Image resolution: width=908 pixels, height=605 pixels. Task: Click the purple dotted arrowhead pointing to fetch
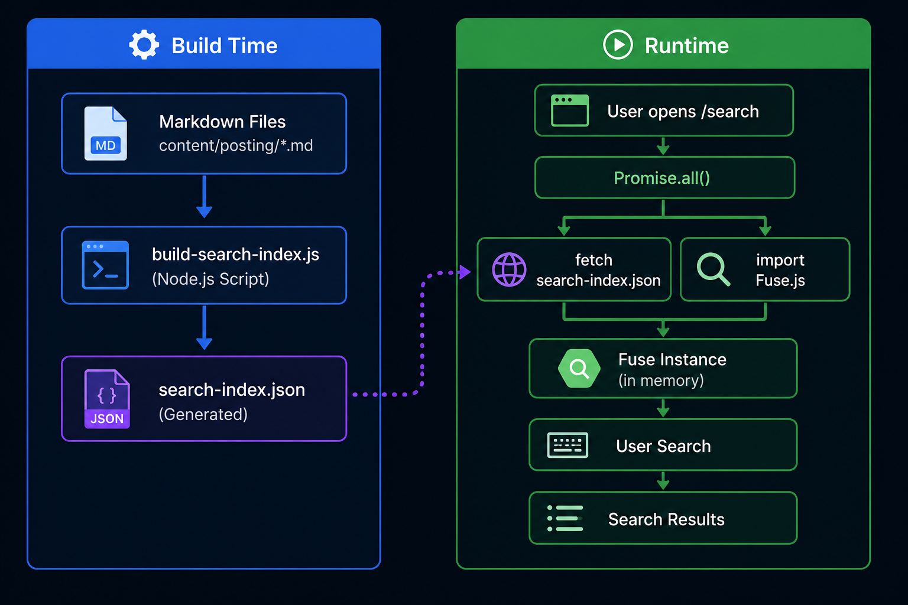(465, 272)
